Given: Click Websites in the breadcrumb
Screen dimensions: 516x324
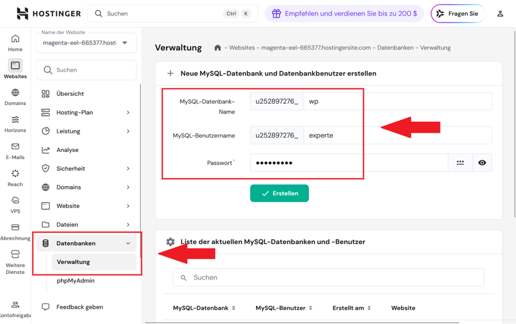Looking at the screenshot, I should click(x=242, y=48).
